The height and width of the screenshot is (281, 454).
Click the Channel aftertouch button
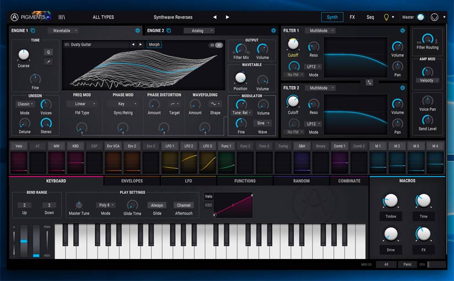click(183, 205)
